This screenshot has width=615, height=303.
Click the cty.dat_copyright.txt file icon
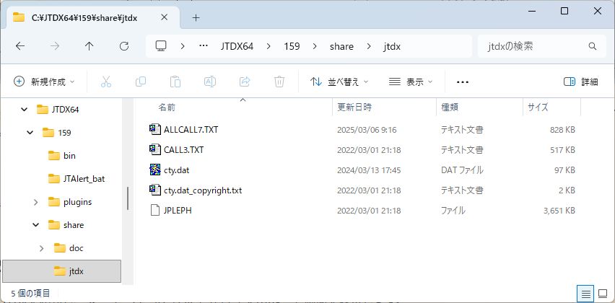(155, 190)
